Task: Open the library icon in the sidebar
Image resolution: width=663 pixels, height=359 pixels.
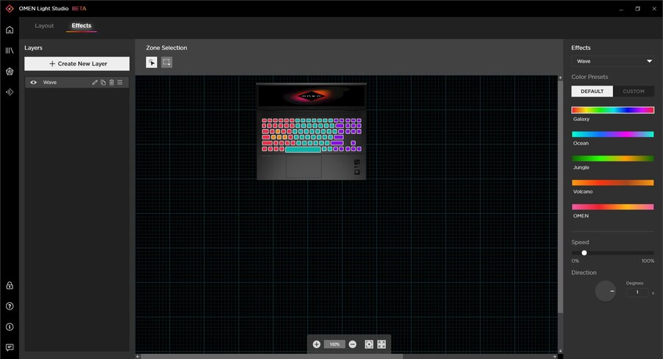Action: [x=10, y=51]
